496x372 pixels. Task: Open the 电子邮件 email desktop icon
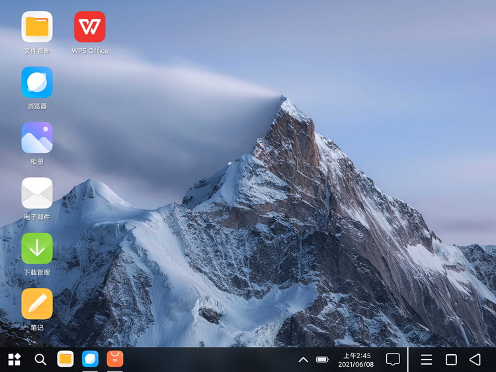point(37,193)
